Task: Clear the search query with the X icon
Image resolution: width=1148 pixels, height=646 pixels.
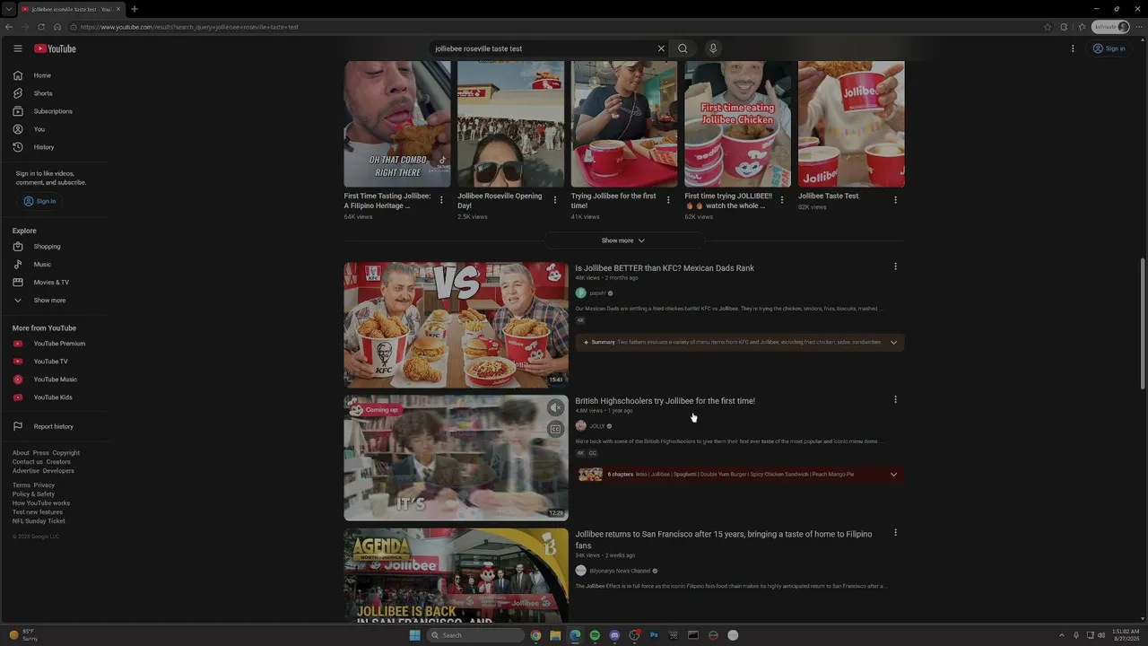Action: (661, 48)
